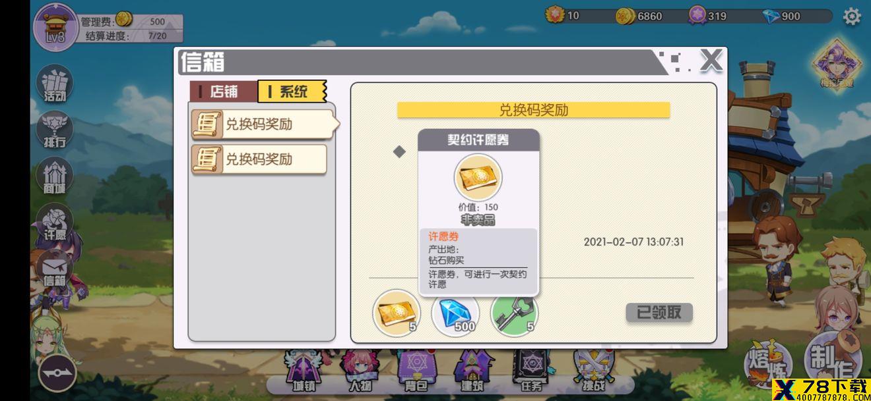Open the 商城 shop icon
The image size is (871, 401).
click(x=54, y=176)
